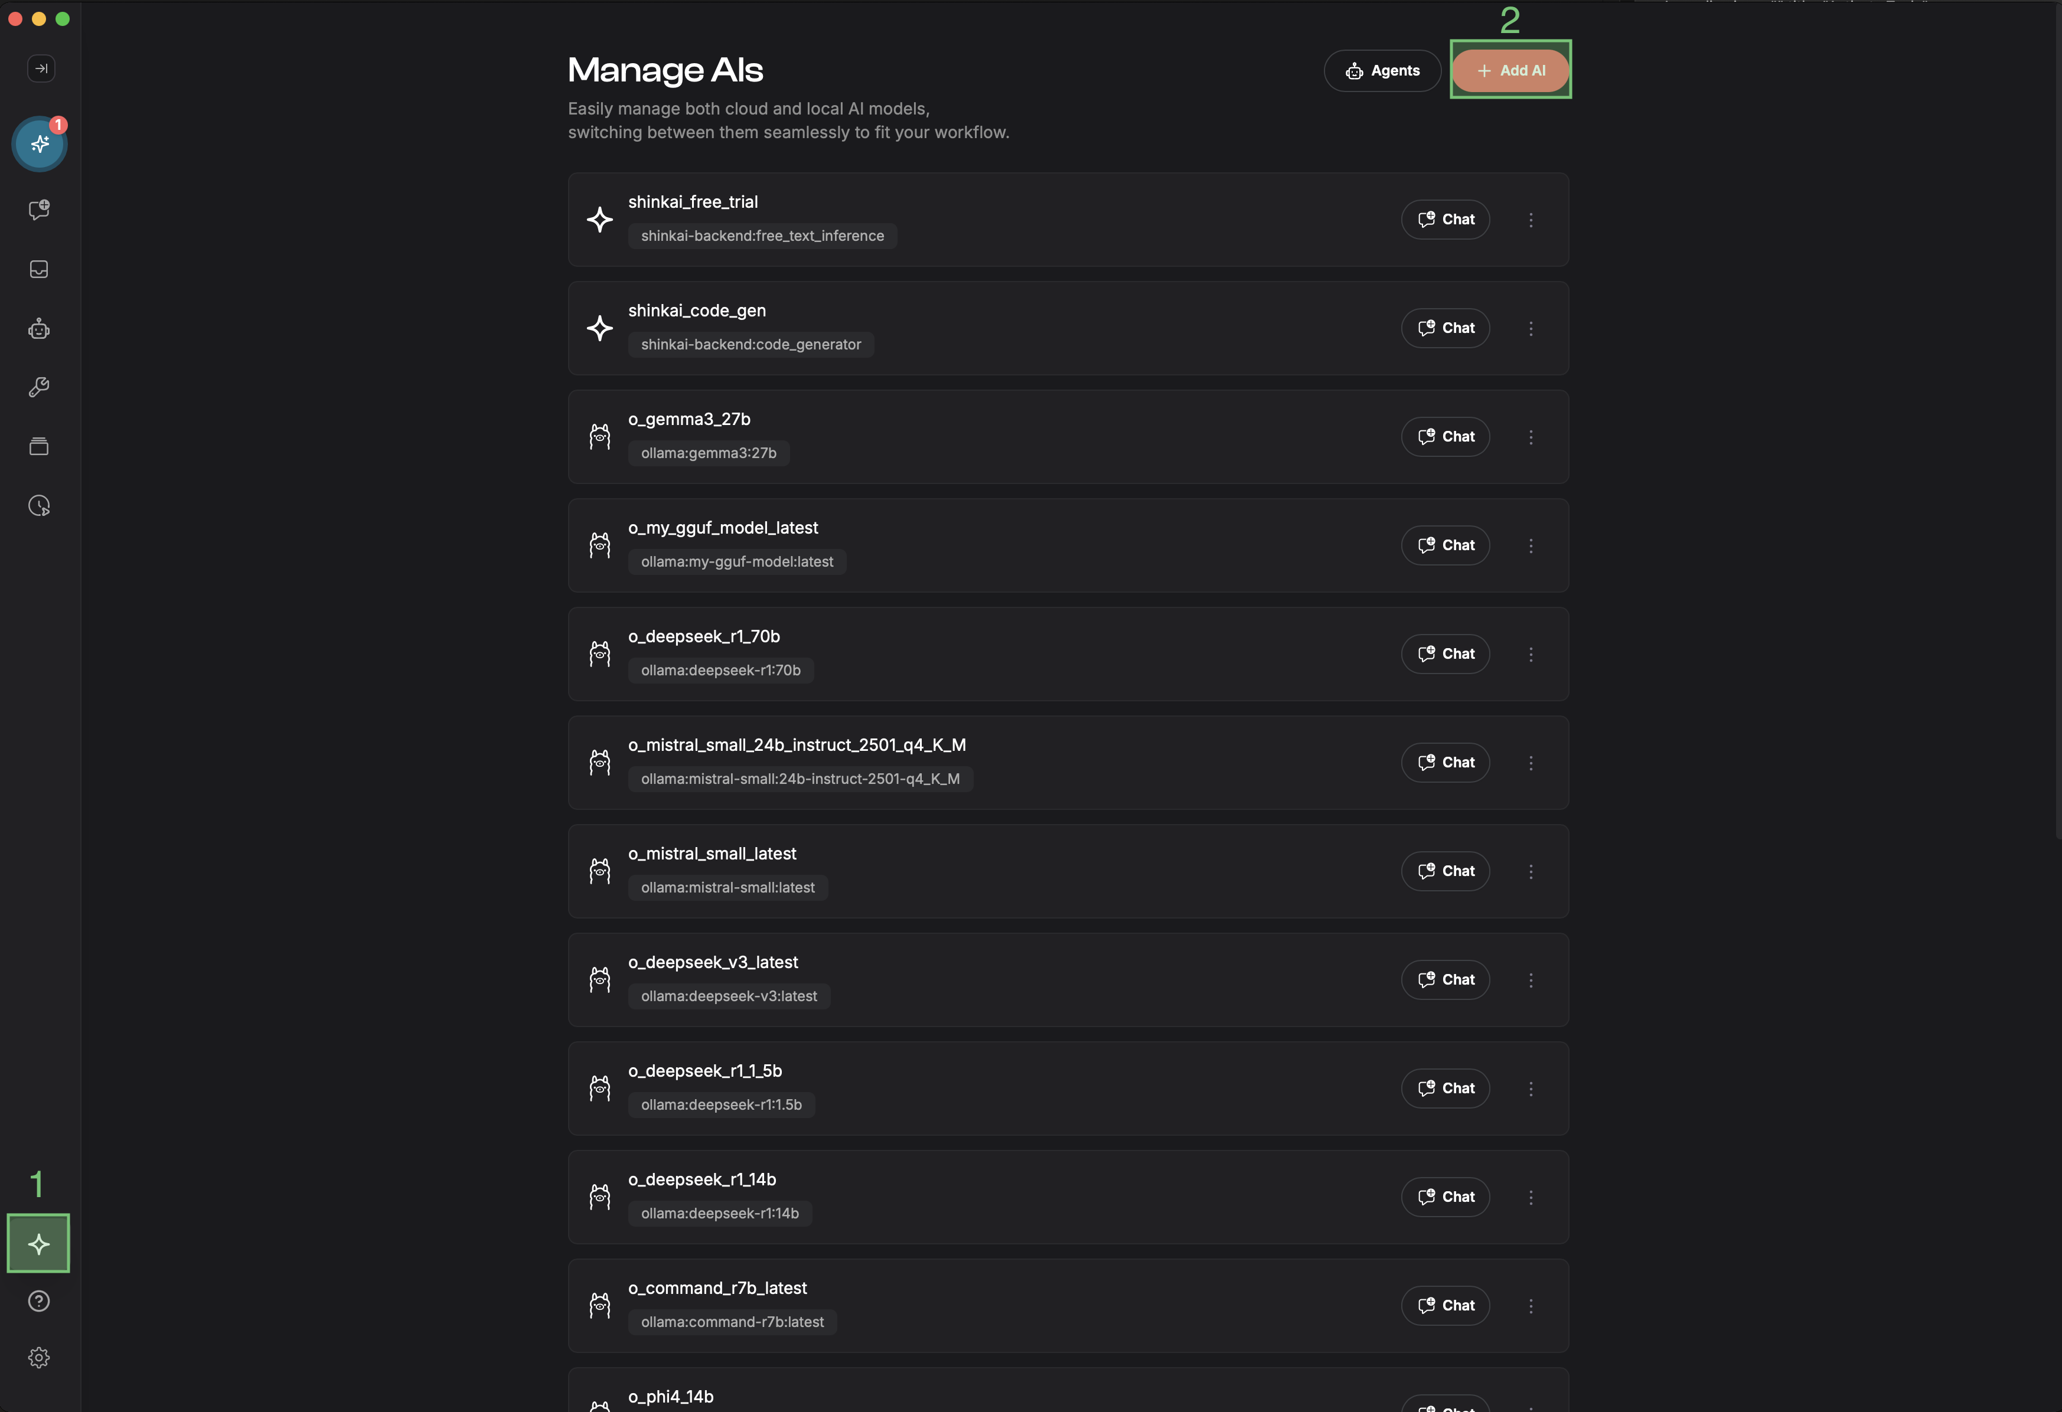Open the inbox tray icon in the sidebar

[x=39, y=270]
